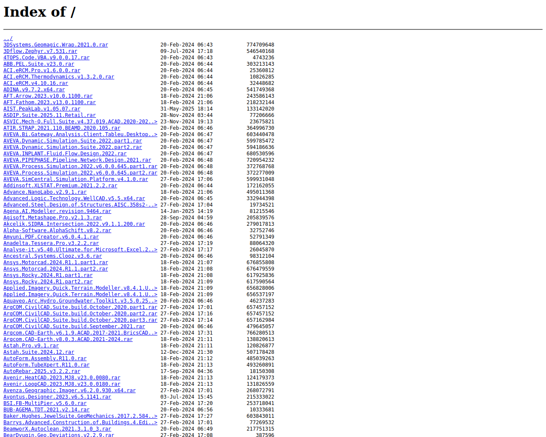Select Ansys.Rocky.2024.R1.part1.rar link
This screenshot has height=437, width=546.
coord(48,275)
